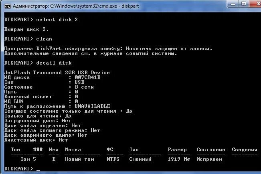Click the line 'Диск файла спящего режима: Нет'
This screenshot has height=174, width=261.
52,130
